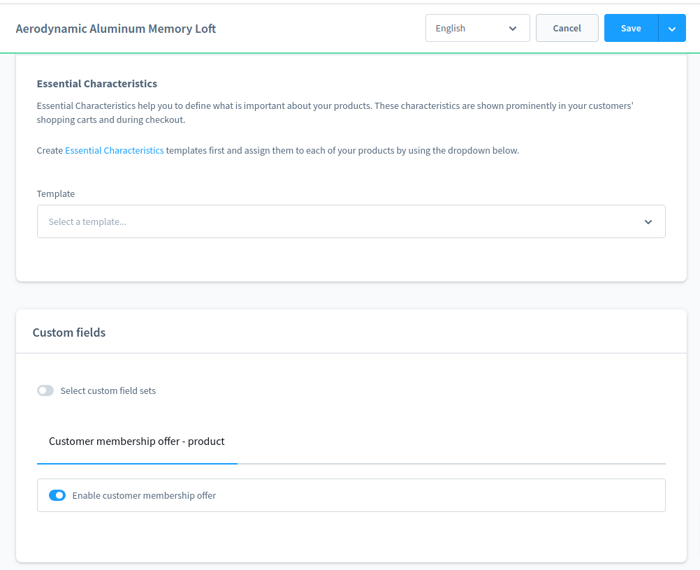Click the Custom fields card heading
The height and width of the screenshot is (570, 700).
[69, 332]
